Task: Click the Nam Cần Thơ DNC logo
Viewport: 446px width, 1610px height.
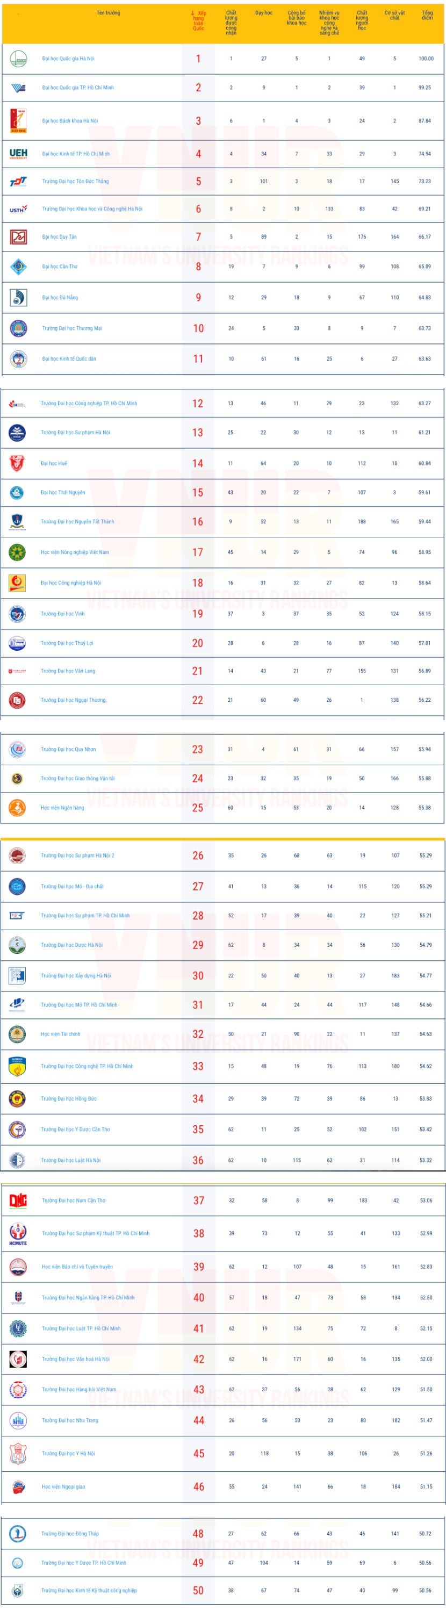Action: (18, 1201)
